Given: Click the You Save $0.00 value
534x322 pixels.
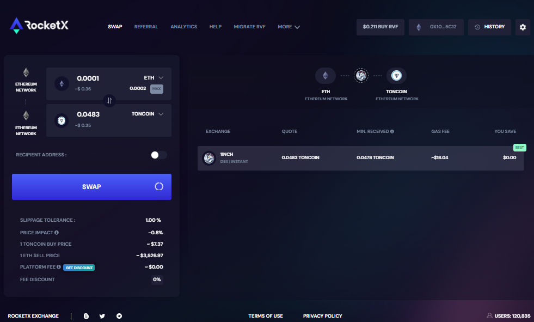Looking at the screenshot, I should (510, 157).
